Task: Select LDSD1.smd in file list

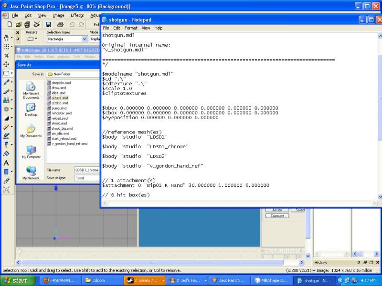Action: 57,98
